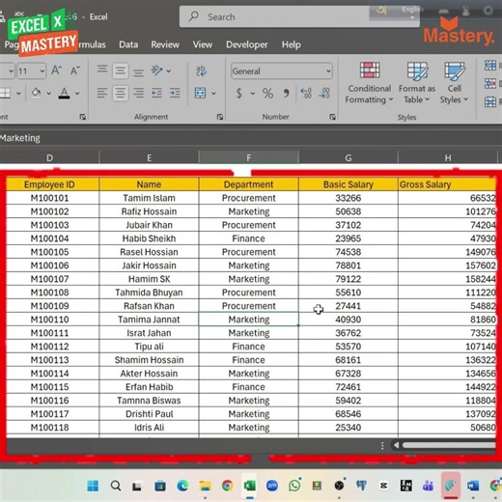502x502 pixels.
Task: Click the Search box in title bar
Action: tap(299, 16)
